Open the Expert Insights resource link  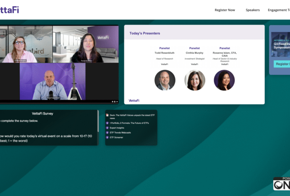tap(117, 128)
